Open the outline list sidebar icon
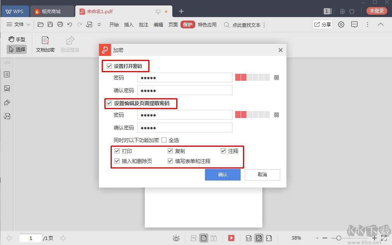 [7, 75]
